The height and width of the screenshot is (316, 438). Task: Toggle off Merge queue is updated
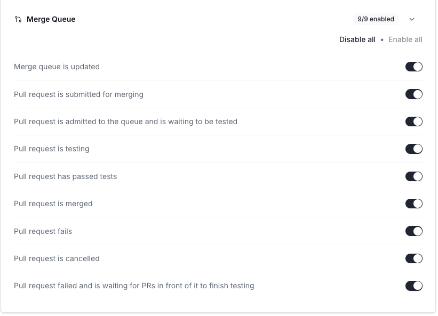coord(414,67)
